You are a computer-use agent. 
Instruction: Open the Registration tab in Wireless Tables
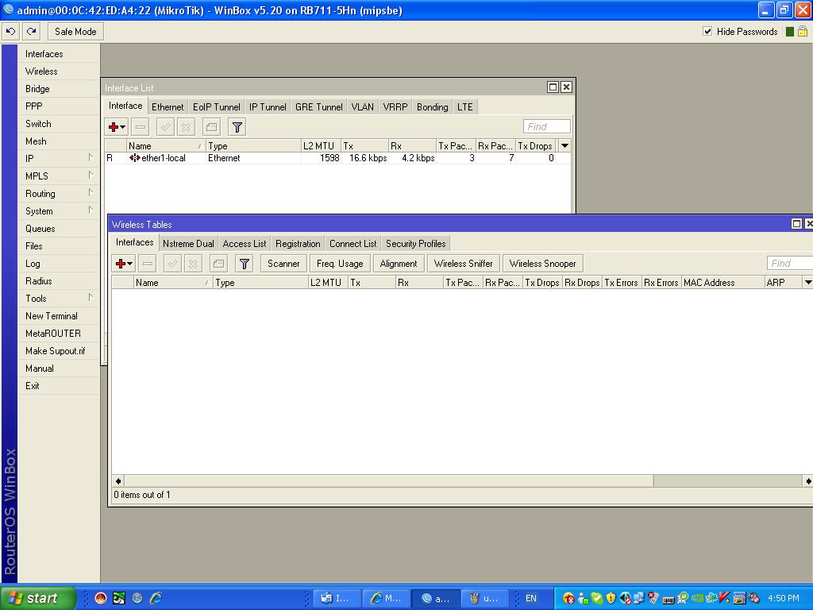[x=298, y=243]
